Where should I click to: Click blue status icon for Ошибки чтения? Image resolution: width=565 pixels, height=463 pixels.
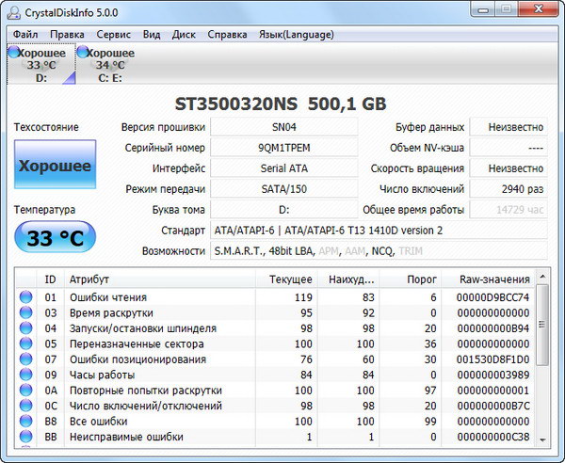click(x=26, y=297)
